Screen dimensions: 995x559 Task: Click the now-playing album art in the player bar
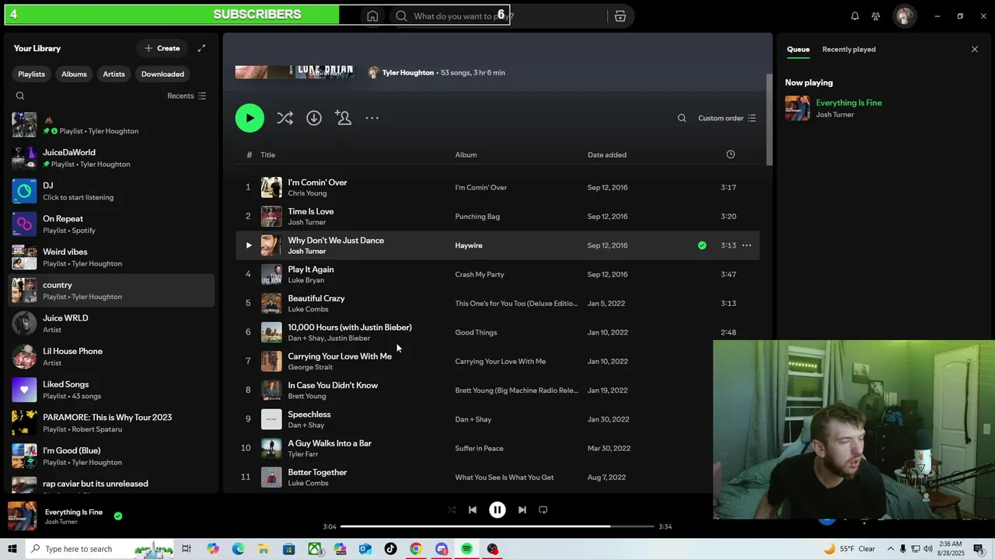pyautogui.click(x=22, y=516)
